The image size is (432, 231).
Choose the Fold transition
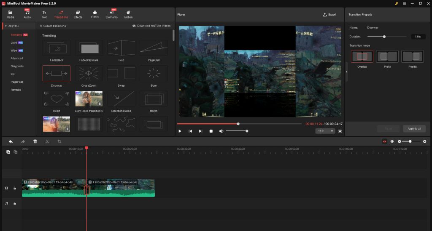point(121,48)
